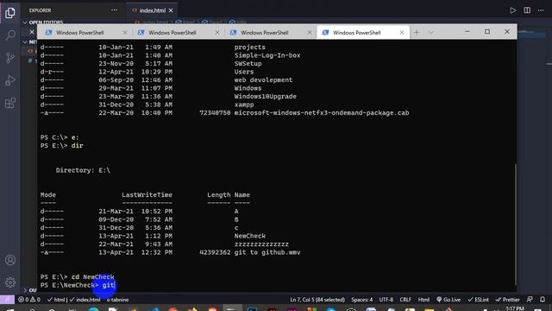The image size is (552, 311).
Task: Open the notifications bell
Action: click(x=543, y=300)
